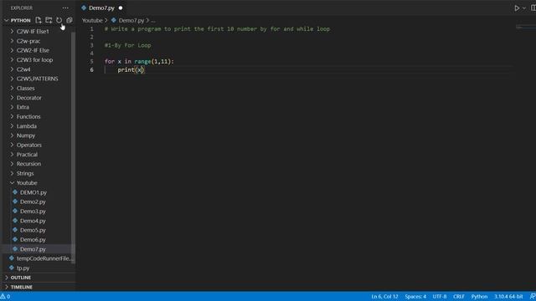Open the tempCodeRunnerFile in Explorer

(44, 258)
